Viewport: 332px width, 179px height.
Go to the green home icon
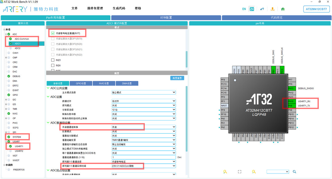[x=283, y=9]
